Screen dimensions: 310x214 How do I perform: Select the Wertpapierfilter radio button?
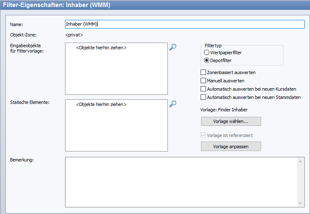[x=207, y=53]
